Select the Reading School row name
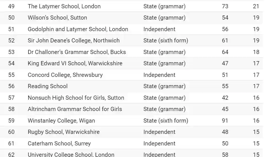266x157 pixels. click(x=48, y=86)
